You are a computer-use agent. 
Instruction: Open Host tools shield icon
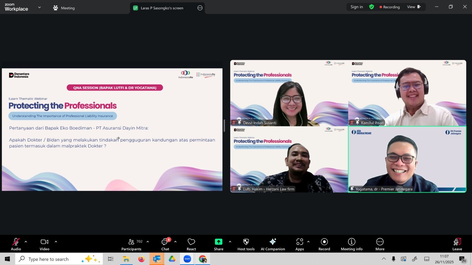(246, 244)
